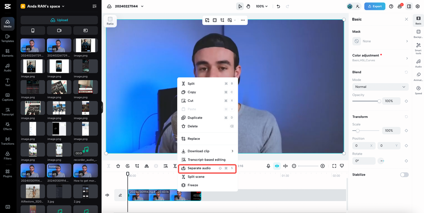Open Speed settings in right sidebar
424x213 pixels.
(418, 90)
